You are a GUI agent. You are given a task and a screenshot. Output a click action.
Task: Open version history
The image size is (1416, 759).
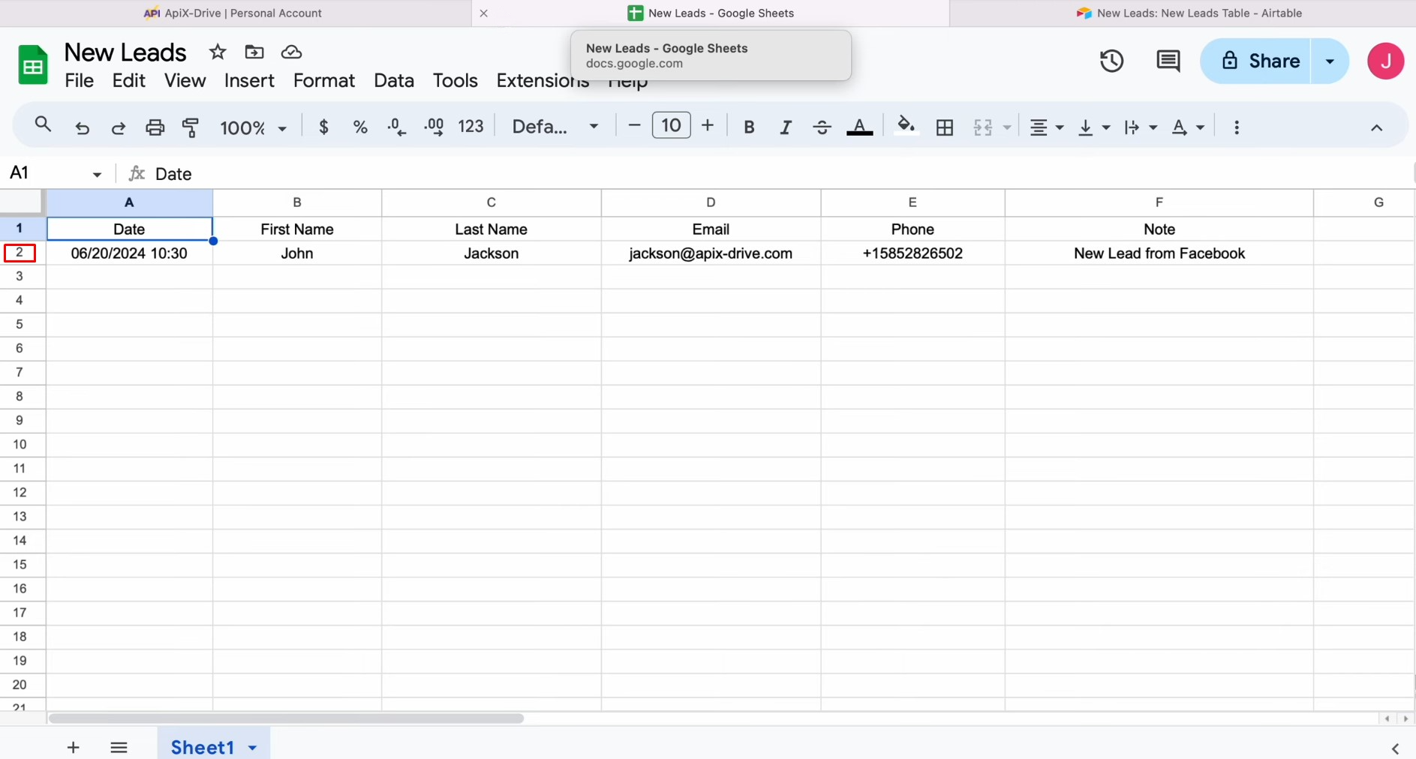tap(1111, 61)
